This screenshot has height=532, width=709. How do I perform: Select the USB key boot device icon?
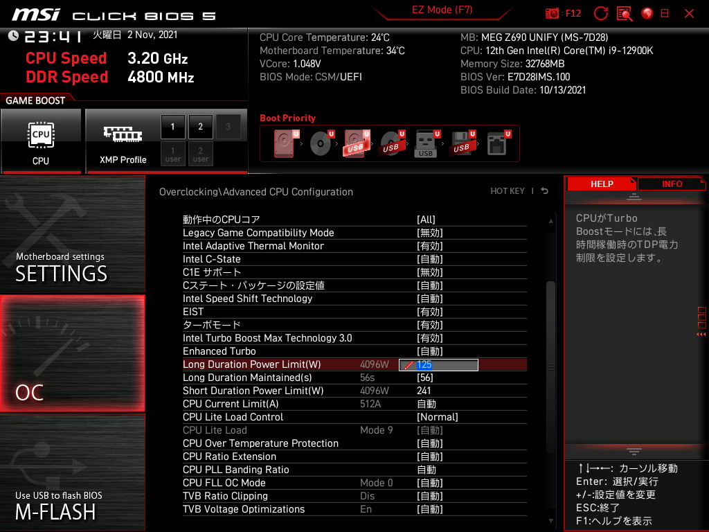(427, 143)
